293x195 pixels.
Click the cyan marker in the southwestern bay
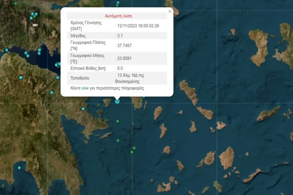tap(19, 168)
